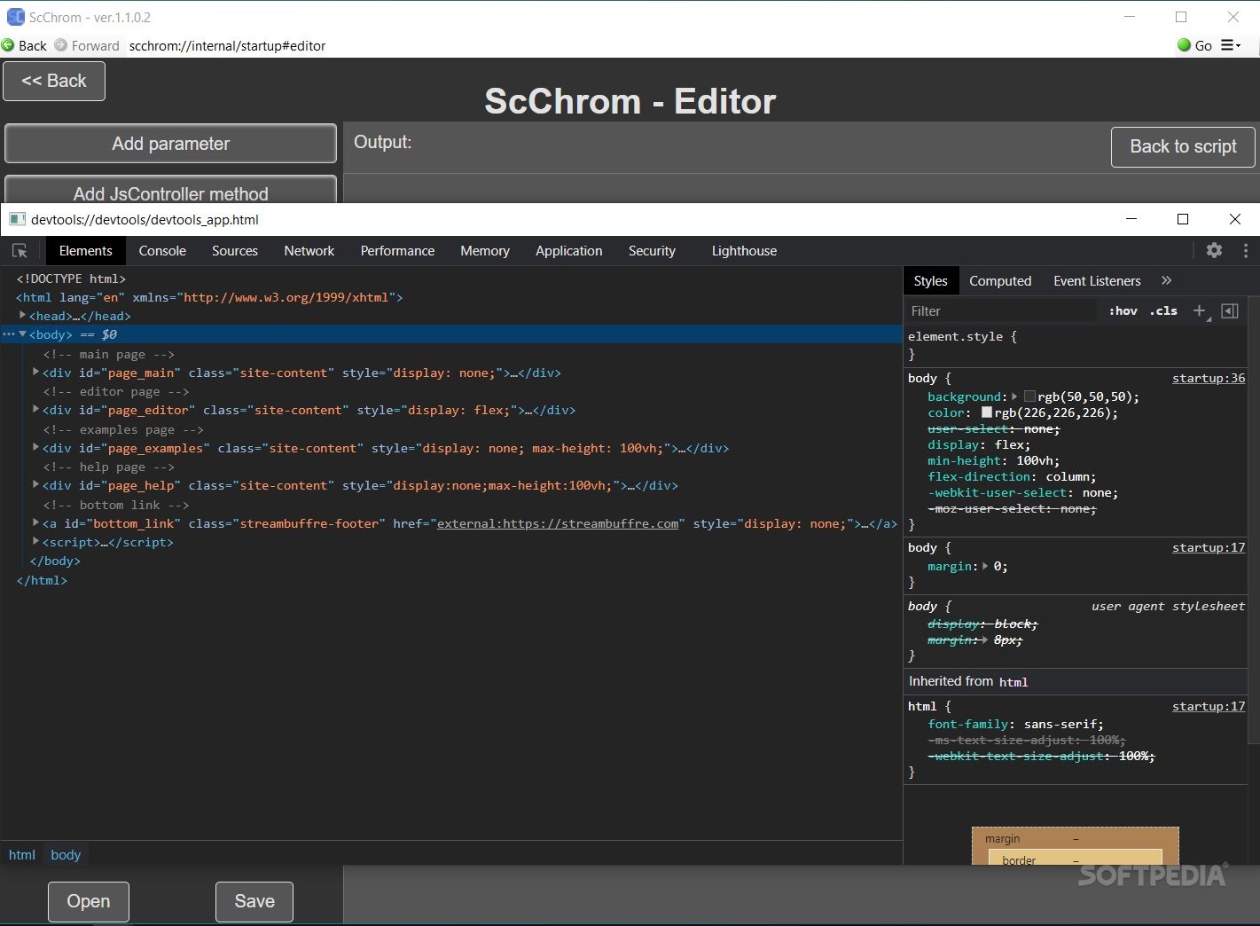This screenshot has width=1260, height=926.
Task: Open the Security tab
Action: click(652, 251)
